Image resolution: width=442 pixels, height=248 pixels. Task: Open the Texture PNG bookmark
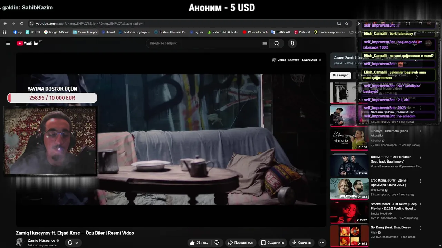coord(223,32)
